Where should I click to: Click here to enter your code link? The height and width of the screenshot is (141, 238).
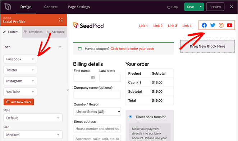(x=132, y=49)
